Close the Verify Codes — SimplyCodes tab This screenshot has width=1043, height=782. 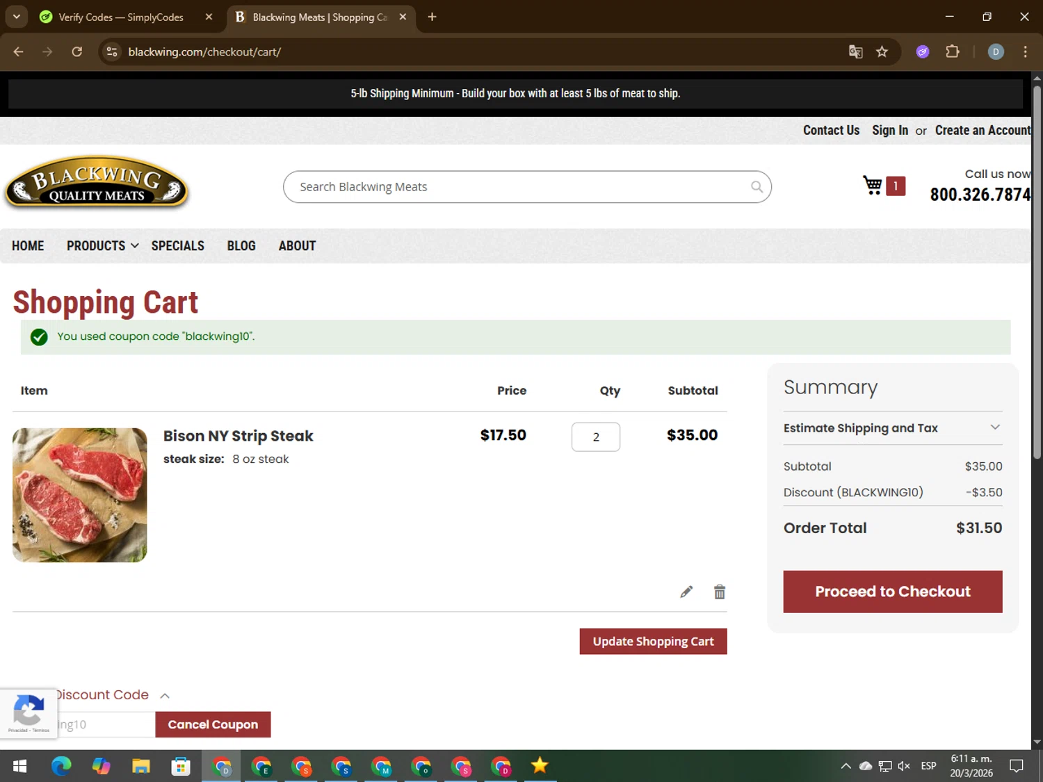pyautogui.click(x=209, y=17)
